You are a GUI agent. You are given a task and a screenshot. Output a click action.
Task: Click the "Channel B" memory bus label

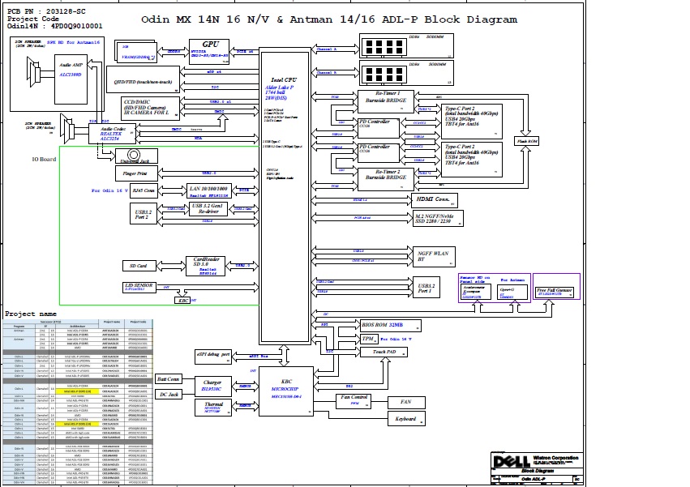coord(327,73)
